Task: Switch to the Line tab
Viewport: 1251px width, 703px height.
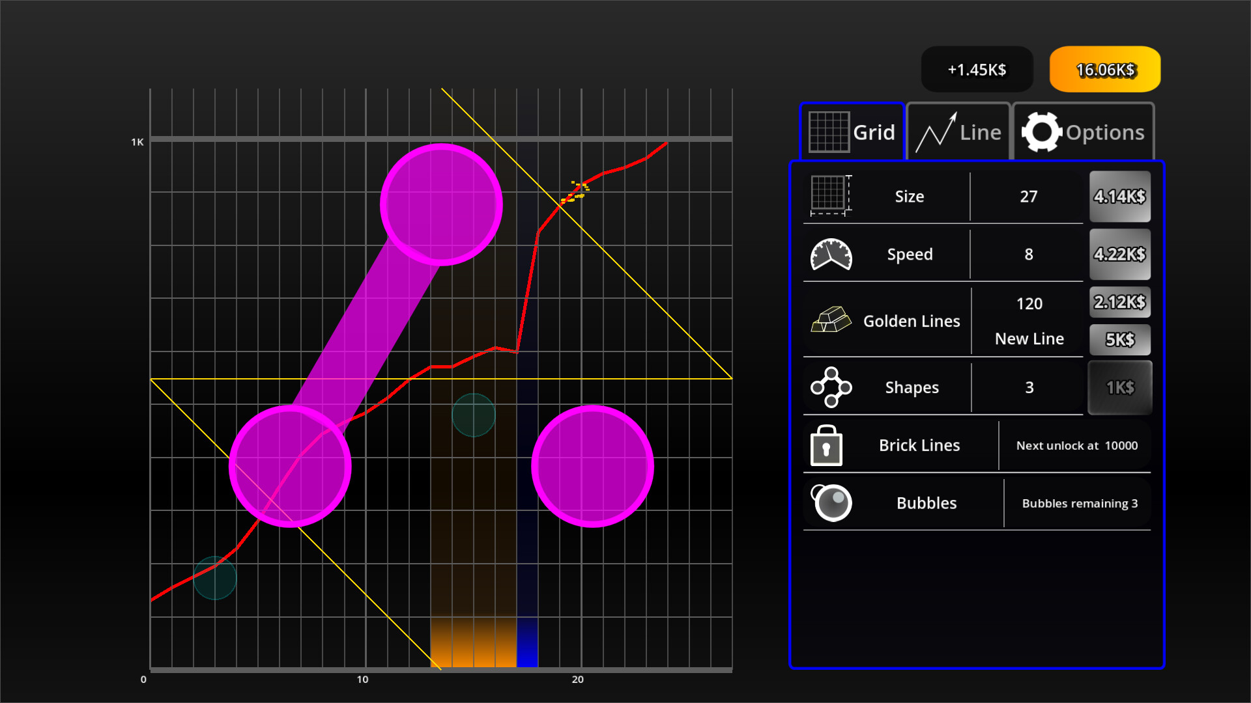Action: [x=958, y=131]
